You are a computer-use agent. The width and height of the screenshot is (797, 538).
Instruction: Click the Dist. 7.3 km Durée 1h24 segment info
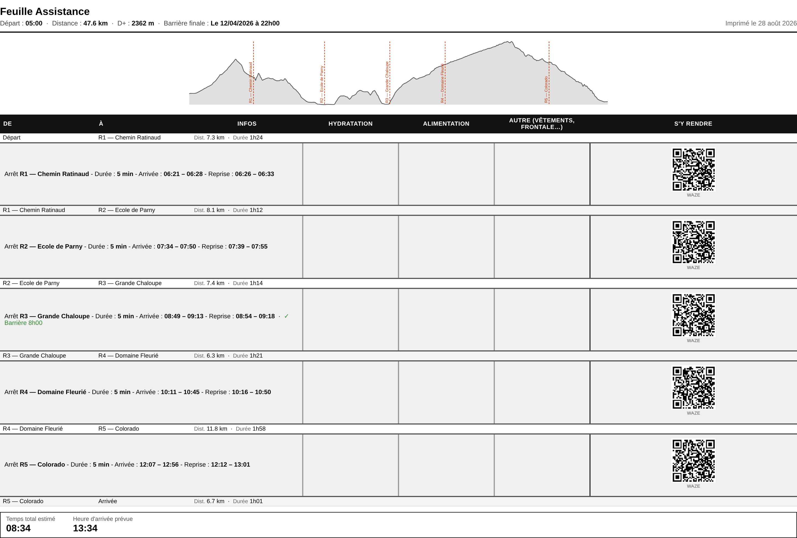click(x=228, y=138)
